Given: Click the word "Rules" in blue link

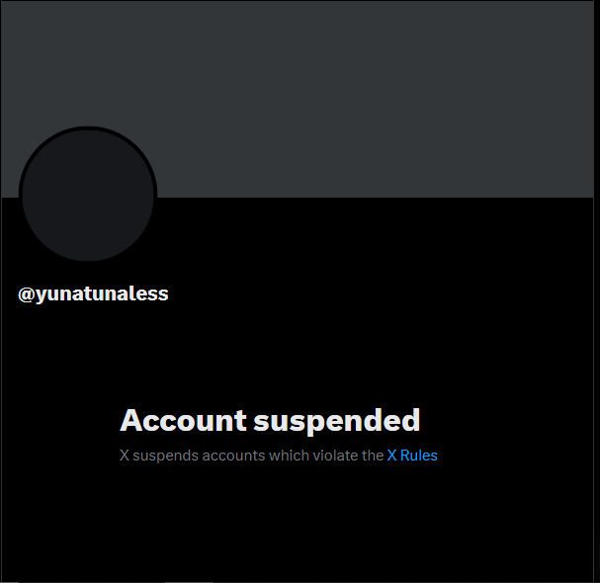Looking at the screenshot, I should [419, 456].
